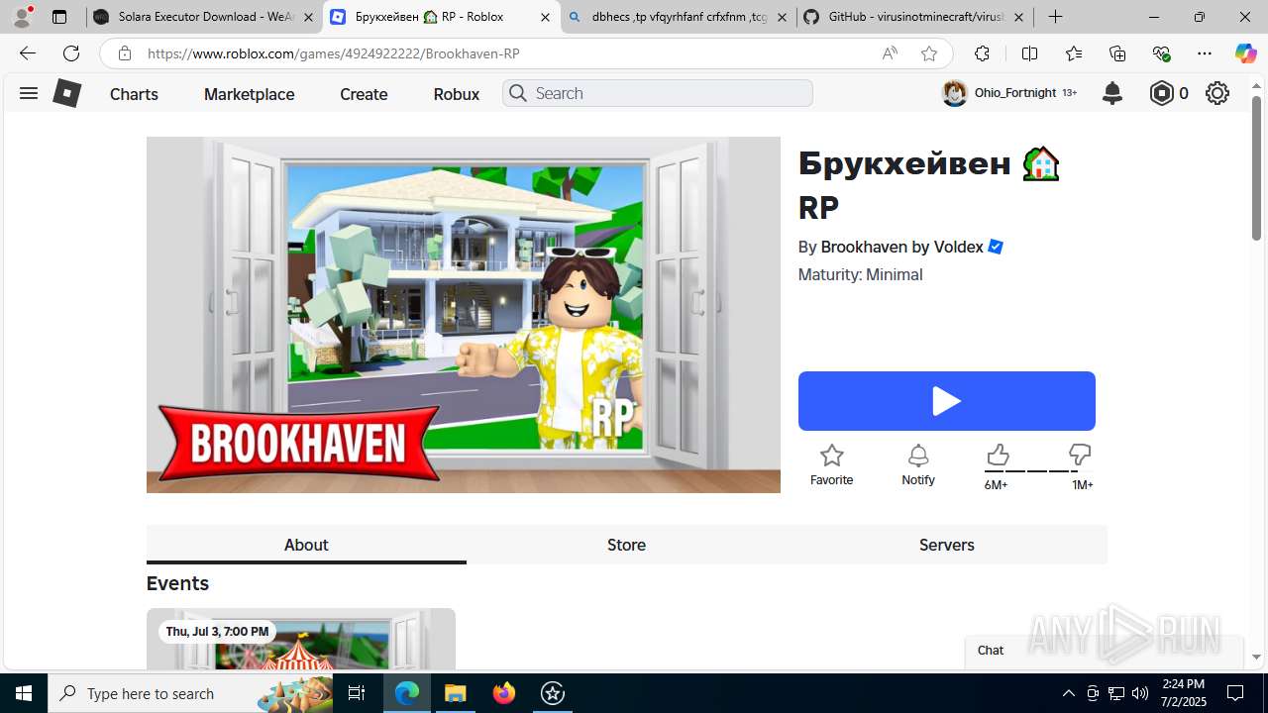This screenshot has height=713, width=1268.
Task: Go back using the browser back arrow
Action: [x=27, y=53]
